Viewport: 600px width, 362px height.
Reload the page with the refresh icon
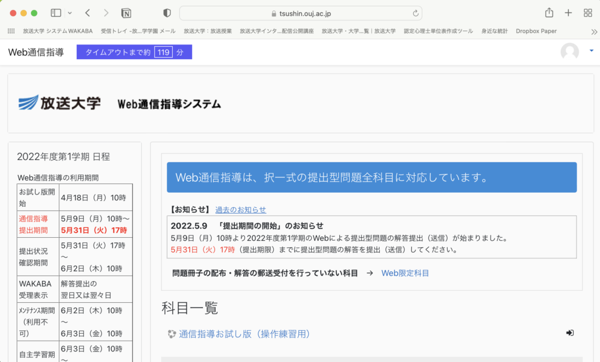tap(415, 13)
